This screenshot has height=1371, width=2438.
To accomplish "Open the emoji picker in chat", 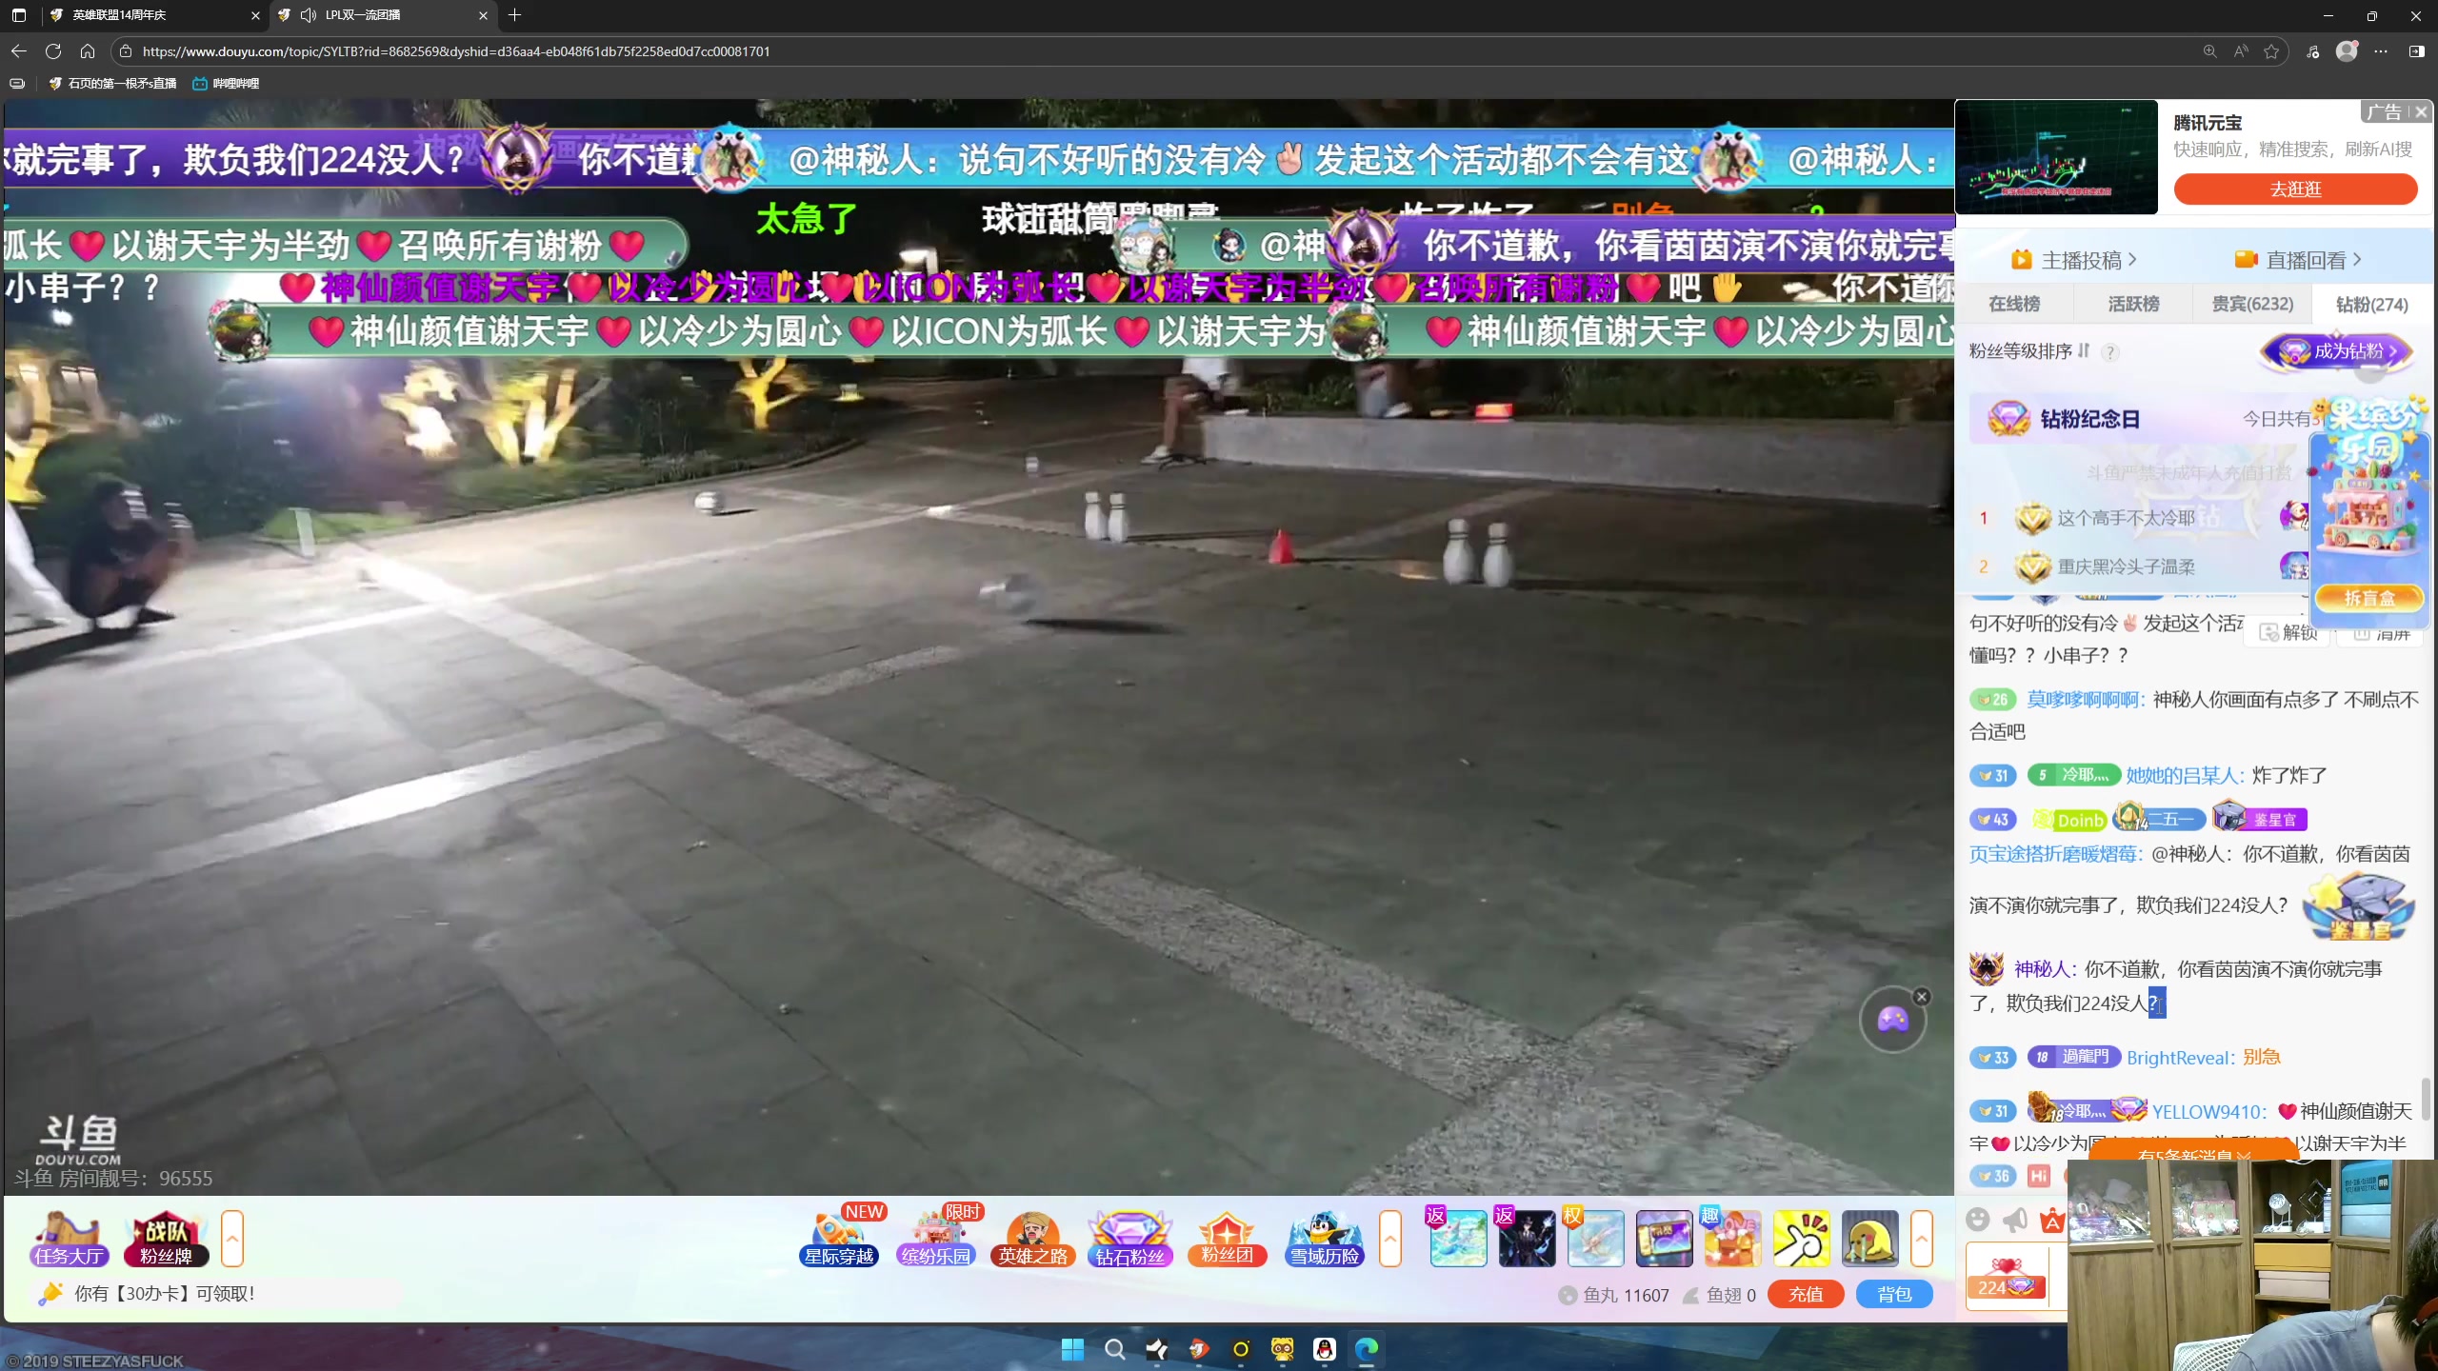I will click(1978, 1220).
